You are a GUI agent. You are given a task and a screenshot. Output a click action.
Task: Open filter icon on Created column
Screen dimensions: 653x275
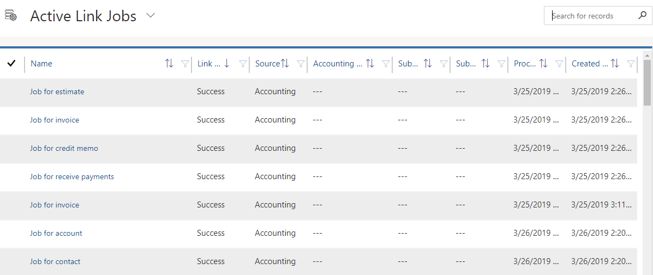(631, 64)
